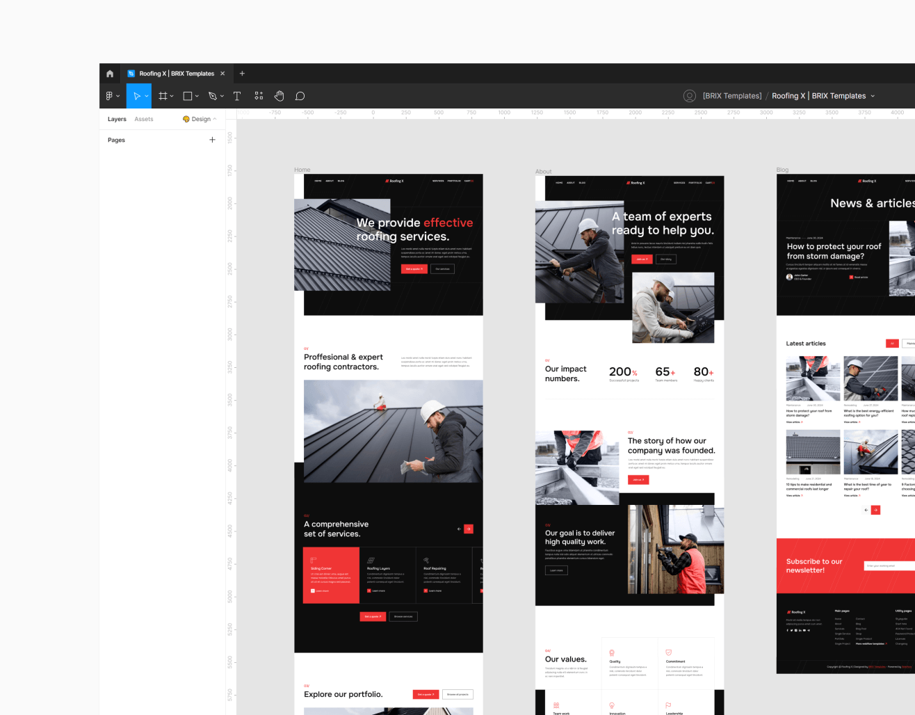The image size is (915, 715).
Task: Switch to the Assets tab
Action: pos(144,119)
